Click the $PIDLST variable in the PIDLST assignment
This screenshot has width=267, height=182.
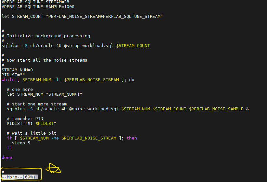click(45, 124)
